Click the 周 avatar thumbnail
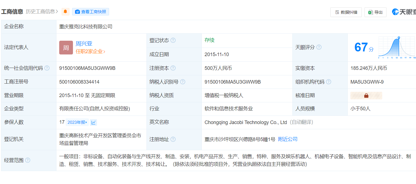The width and height of the screenshot is (416, 184). point(66,48)
